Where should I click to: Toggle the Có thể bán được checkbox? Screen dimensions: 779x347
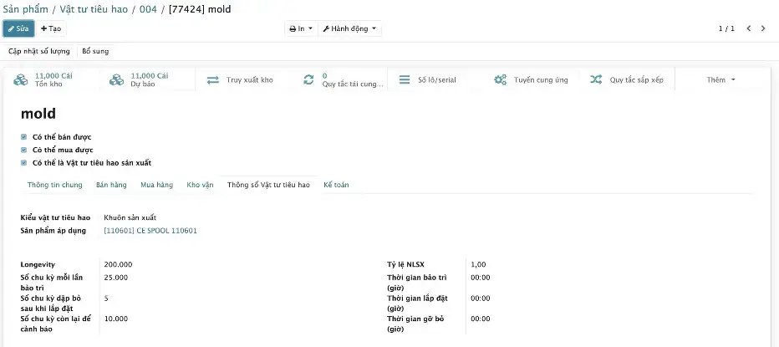pyautogui.click(x=24, y=136)
